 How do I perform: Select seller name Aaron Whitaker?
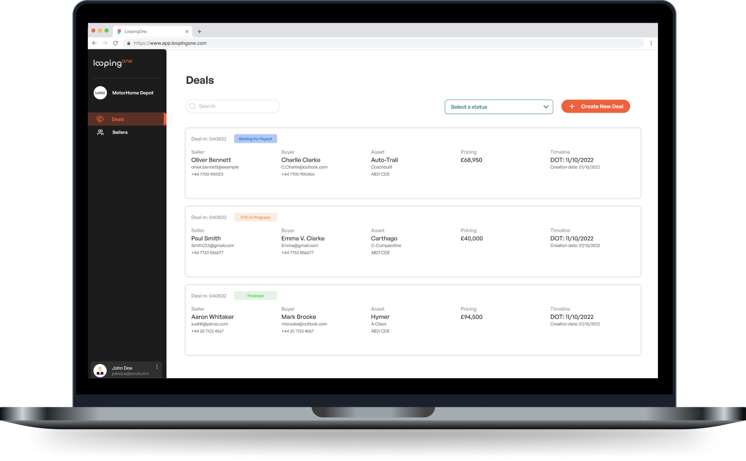coord(213,317)
